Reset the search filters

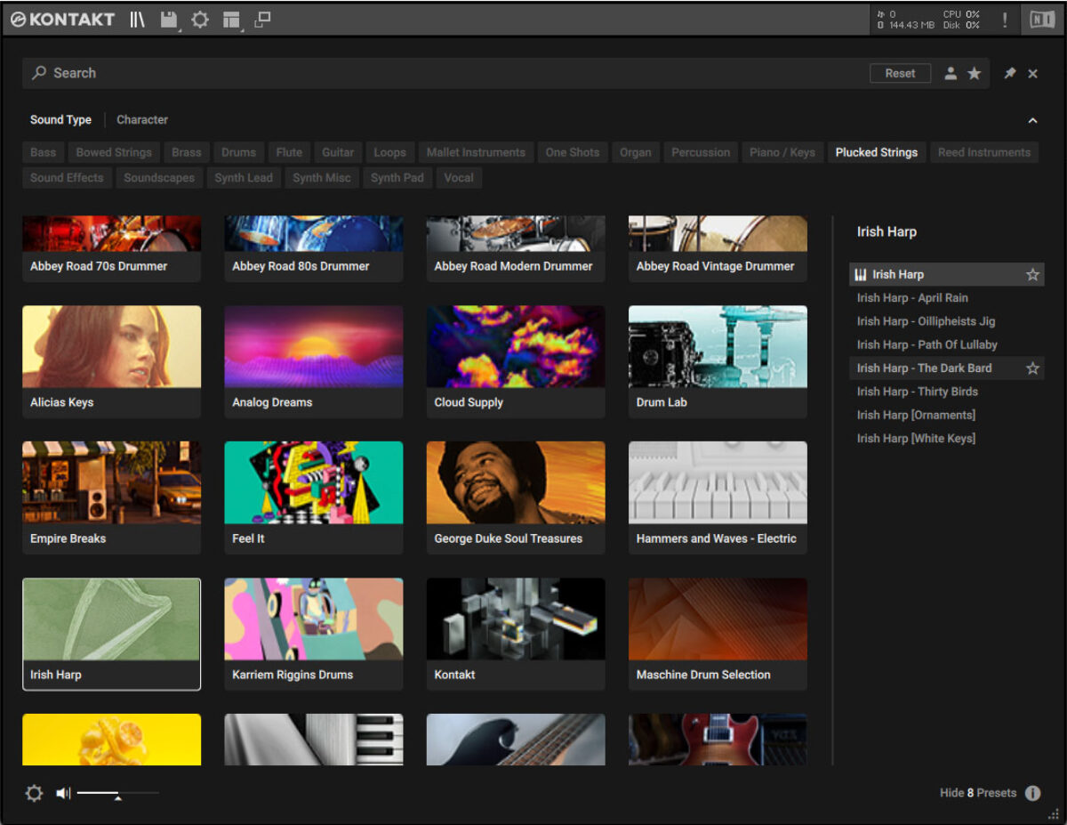click(x=900, y=74)
